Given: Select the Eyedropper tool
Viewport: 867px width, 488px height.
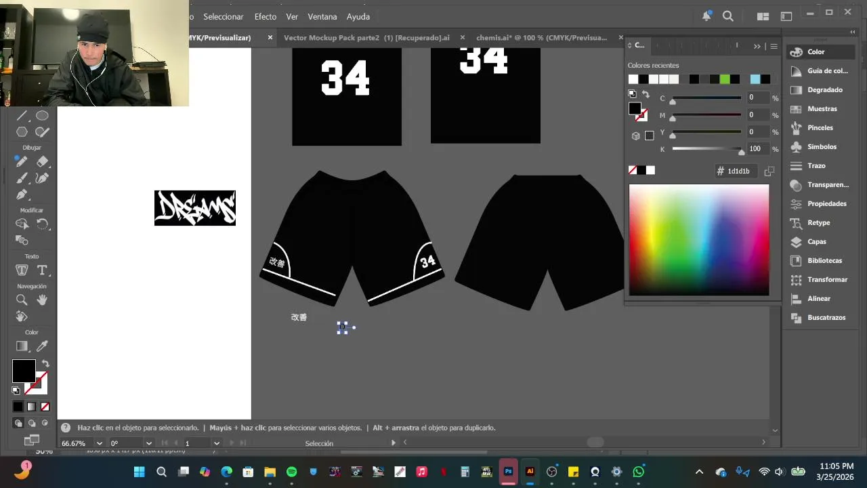Looking at the screenshot, I should (42, 346).
